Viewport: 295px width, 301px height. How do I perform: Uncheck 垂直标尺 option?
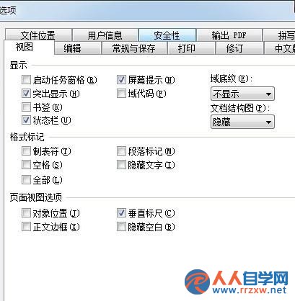121,212
